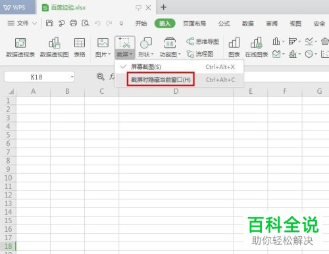Click the name box showing K18
Screen dimensions: 329x254
39,77
